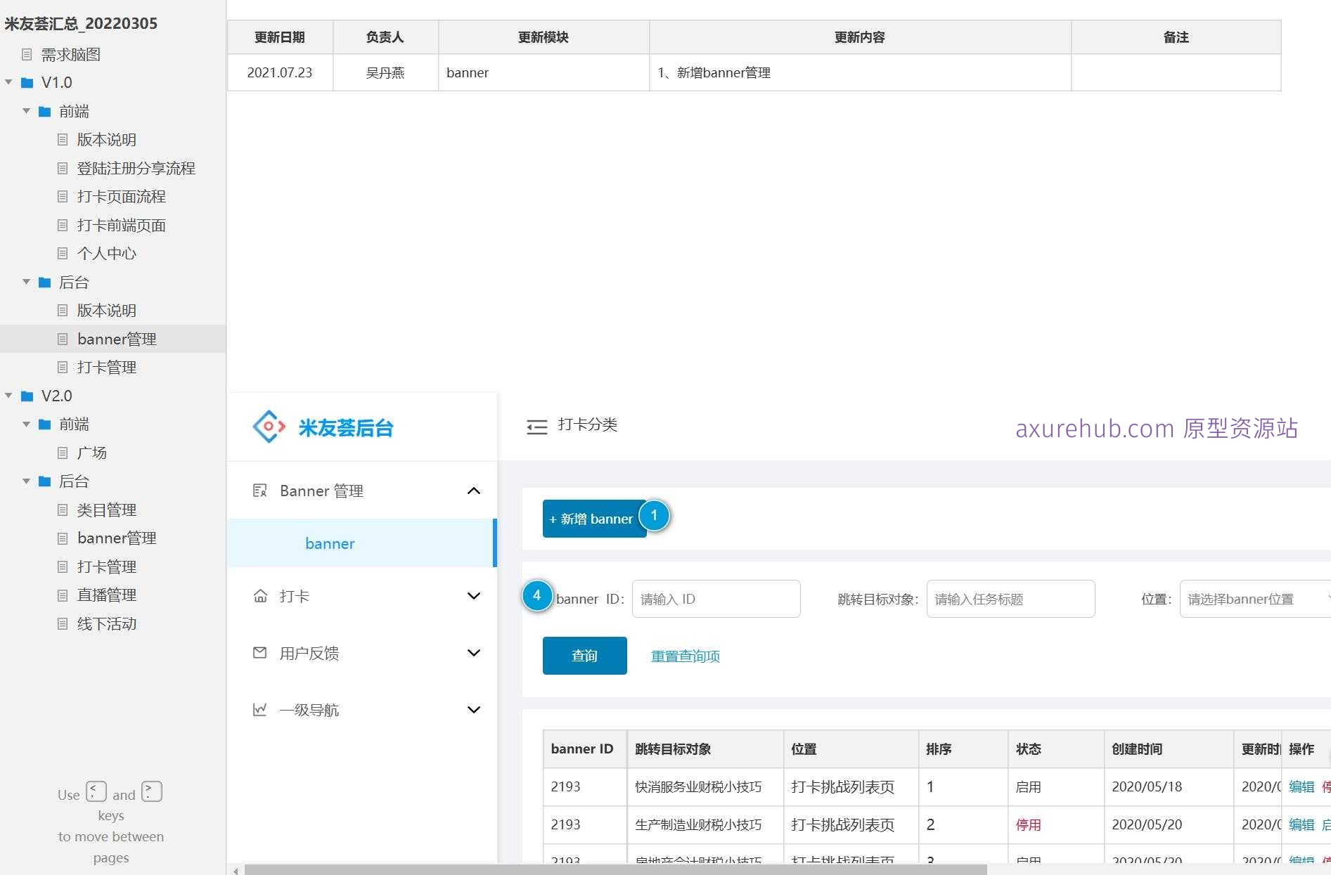Open the 请选择banner位置 dropdown

click(x=1254, y=599)
